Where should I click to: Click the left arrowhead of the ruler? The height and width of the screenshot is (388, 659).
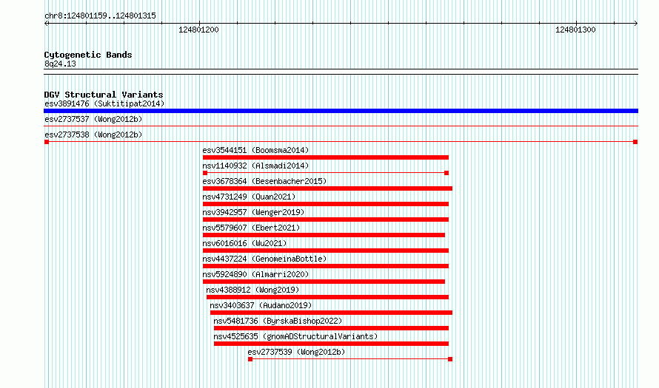(46, 23)
